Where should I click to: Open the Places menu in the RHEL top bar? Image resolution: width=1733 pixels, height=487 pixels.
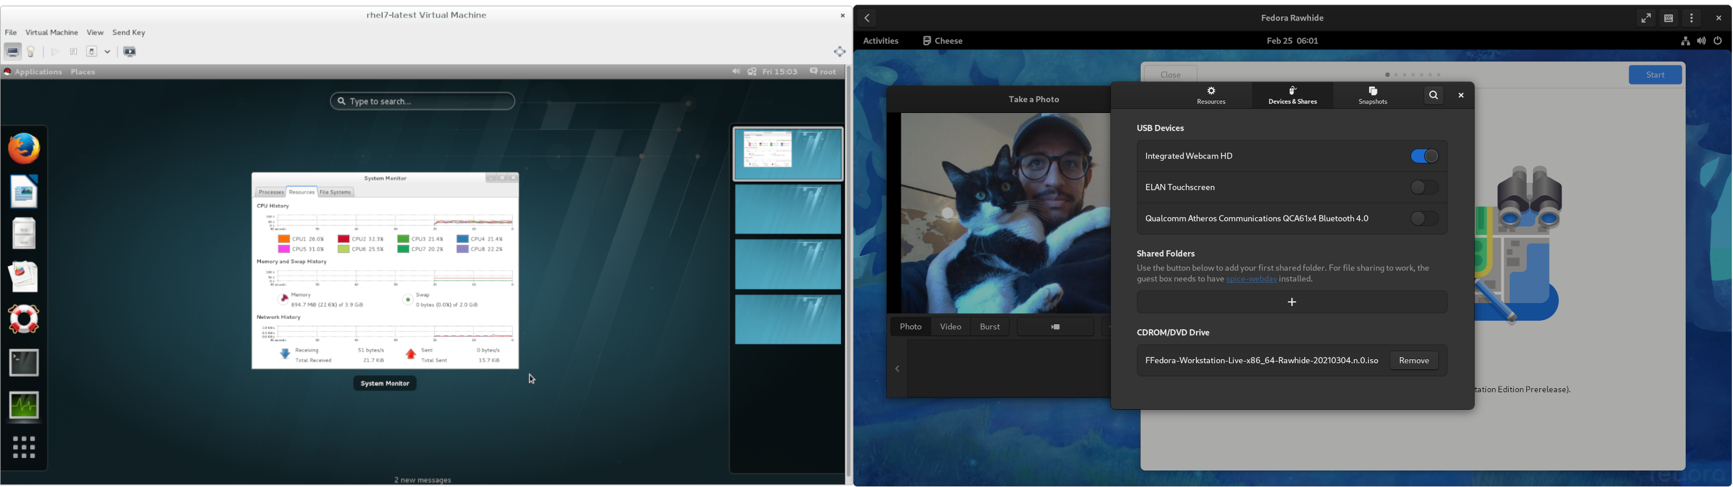pos(83,72)
